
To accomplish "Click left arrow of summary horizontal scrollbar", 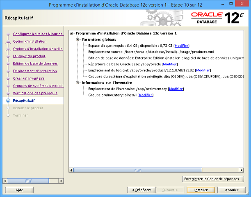I will pyautogui.click(x=71, y=170).
